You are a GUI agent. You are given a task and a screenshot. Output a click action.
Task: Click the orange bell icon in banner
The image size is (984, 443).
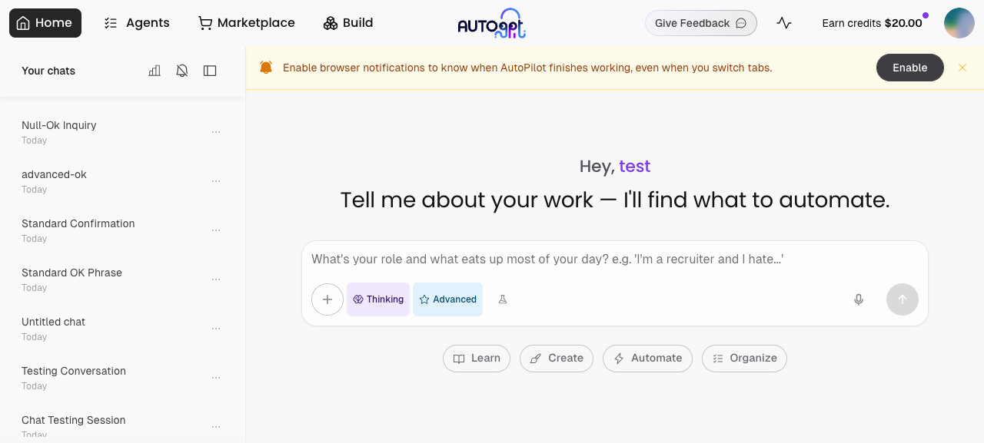[x=266, y=68]
